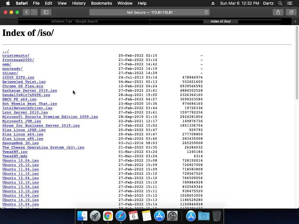Open the Edit menu

(48, 3)
